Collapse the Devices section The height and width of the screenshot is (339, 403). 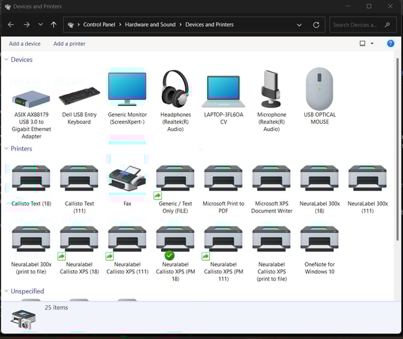tap(7, 60)
